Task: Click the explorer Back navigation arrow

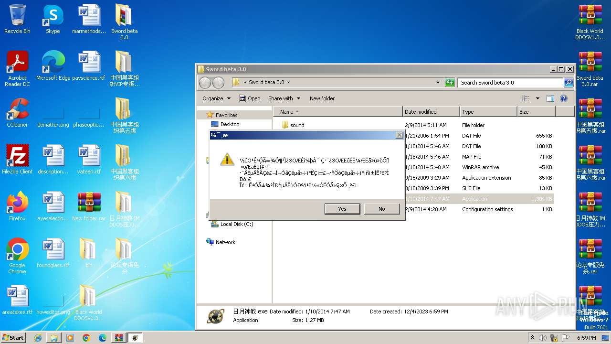Action: click(205, 83)
